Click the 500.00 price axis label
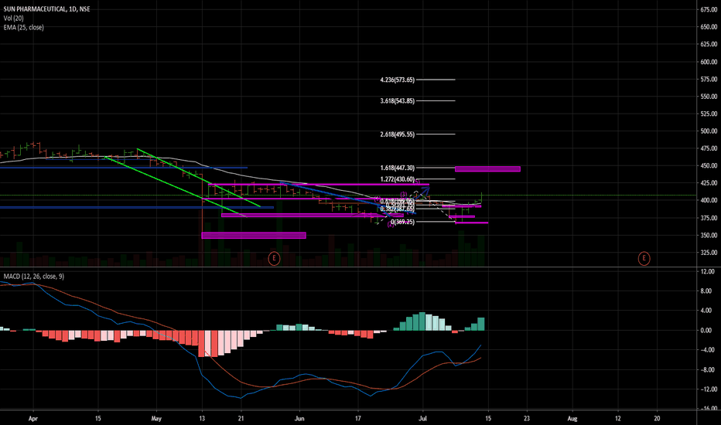Screen dimensions: 721x425 tap(709, 131)
